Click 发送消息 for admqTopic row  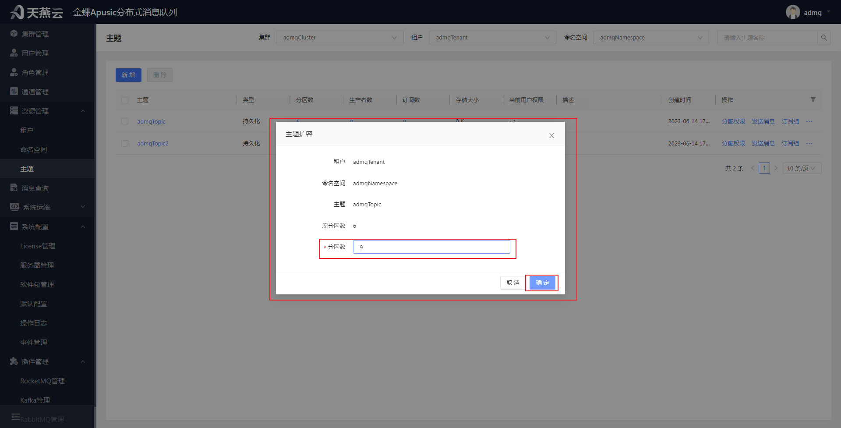point(763,121)
